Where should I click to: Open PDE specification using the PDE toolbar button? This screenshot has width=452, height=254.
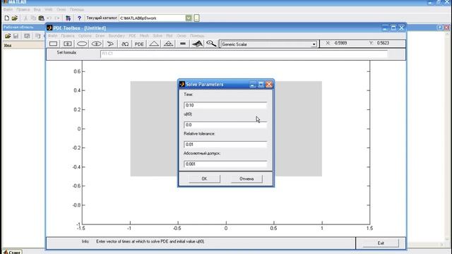[140, 44]
